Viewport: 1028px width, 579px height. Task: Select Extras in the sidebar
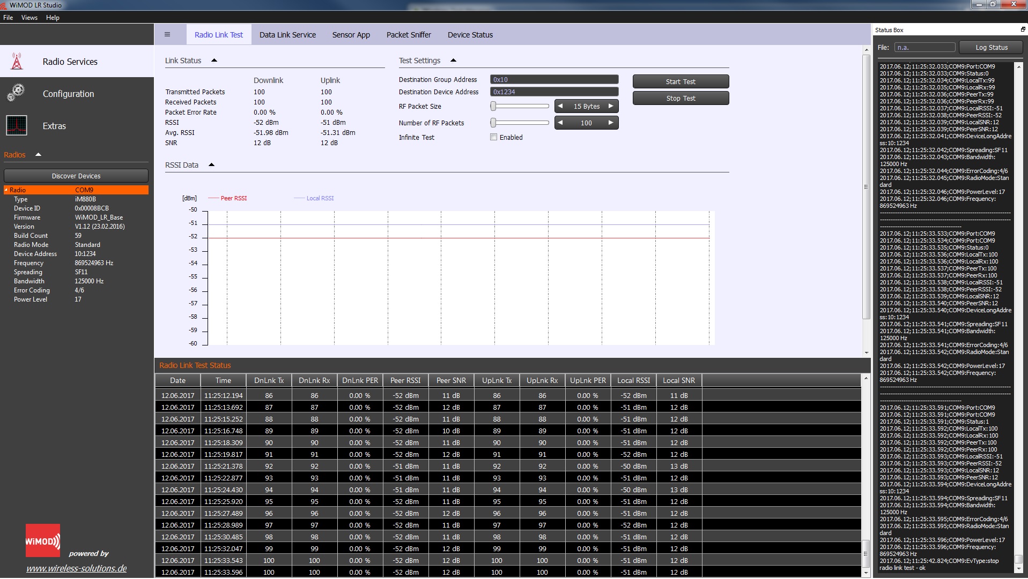(x=77, y=125)
